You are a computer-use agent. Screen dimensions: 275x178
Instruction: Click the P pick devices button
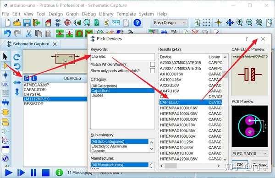click(x=27, y=78)
